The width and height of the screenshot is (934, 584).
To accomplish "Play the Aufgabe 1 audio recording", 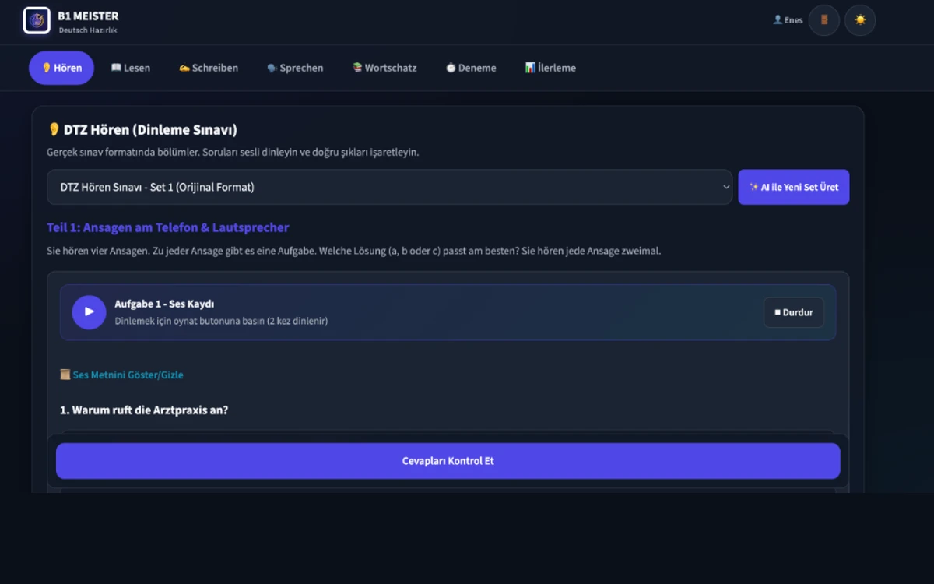I will point(90,312).
